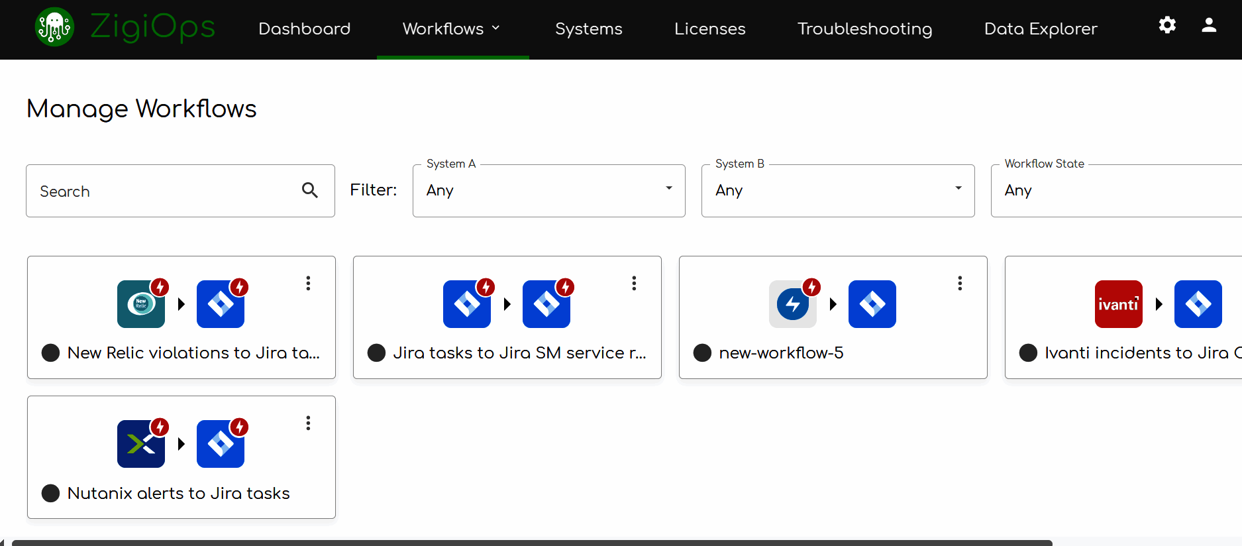Image resolution: width=1242 pixels, height=546 pixels.
Task: Toggle status dot of new-workflow-5
Action: point(702,353)
